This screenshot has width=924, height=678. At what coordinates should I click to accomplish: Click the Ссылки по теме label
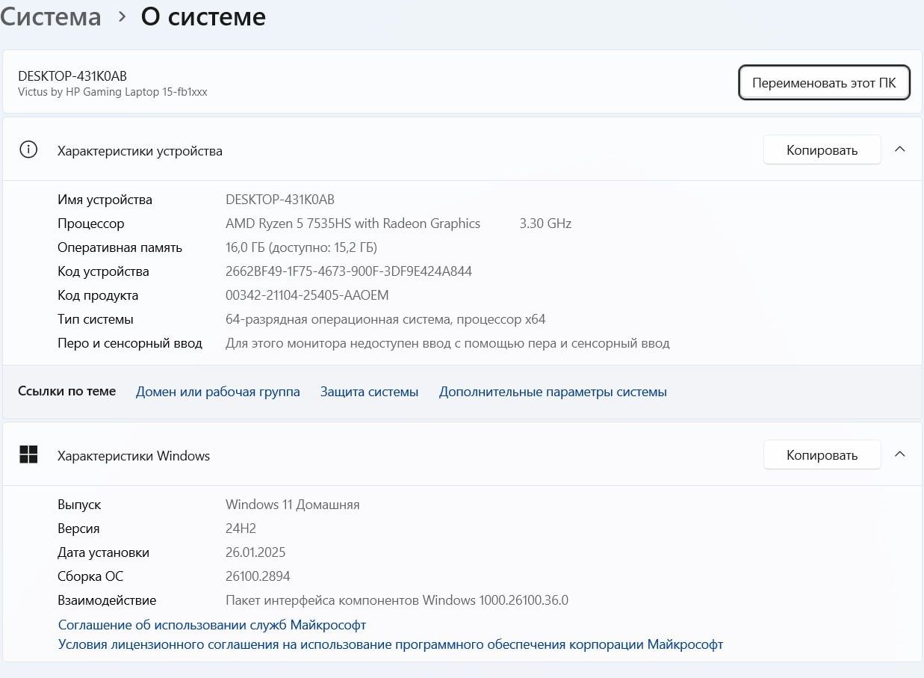66,391
